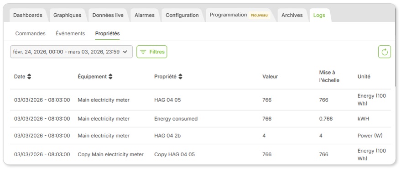
Task: Open the Alarmes tab
Action: [x=145, y=15]
